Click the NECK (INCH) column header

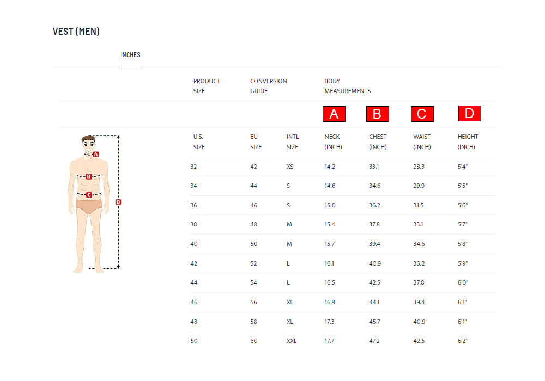point(333,142)
